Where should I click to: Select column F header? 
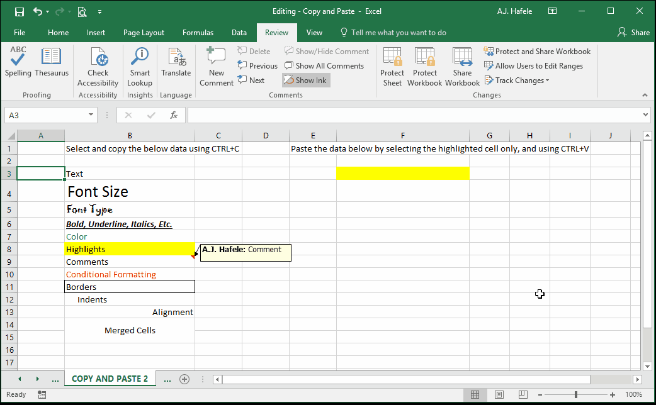click(x=403, y=135)
